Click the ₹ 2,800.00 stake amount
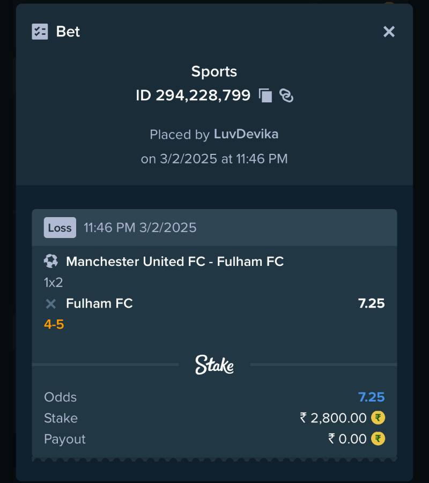 point(333,418)
